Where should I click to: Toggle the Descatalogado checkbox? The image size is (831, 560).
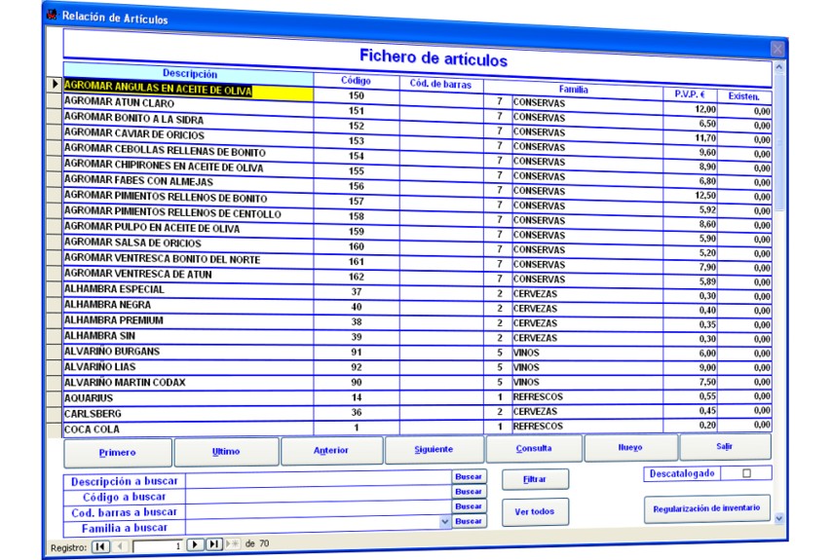click(x=747, y=473)
